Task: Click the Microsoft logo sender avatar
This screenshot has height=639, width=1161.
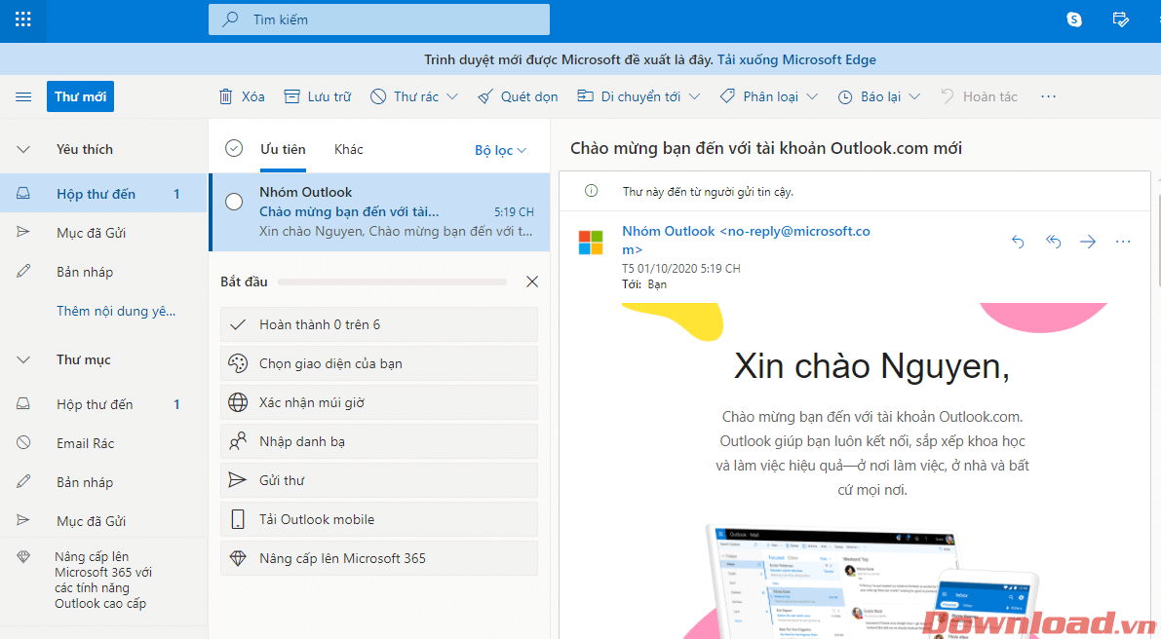Action: 591,242
